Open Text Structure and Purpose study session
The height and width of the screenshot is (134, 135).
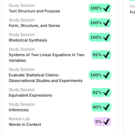point(35,11)
